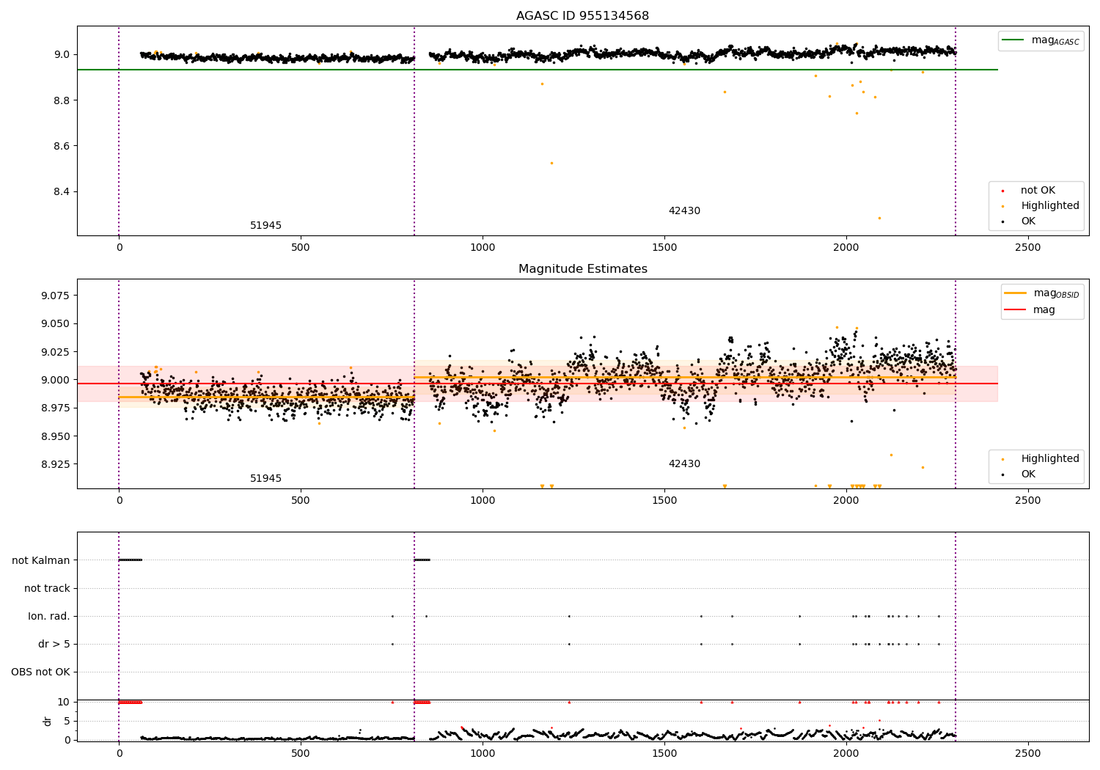Click x-axis tick 2000 under the bottom plot
The width and height of the screenshot is (1100, 770).
pyautogui.click(x=846, y=754)
